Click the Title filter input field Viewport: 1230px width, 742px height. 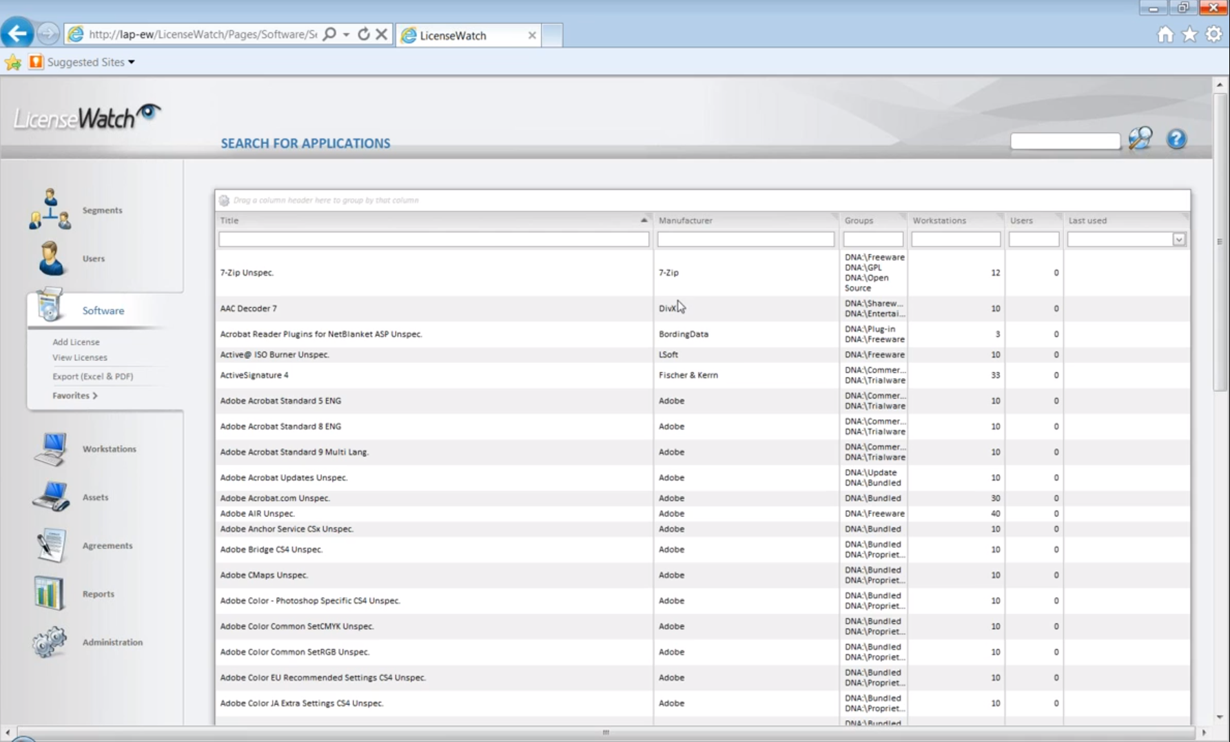click(x=433, y=240)
